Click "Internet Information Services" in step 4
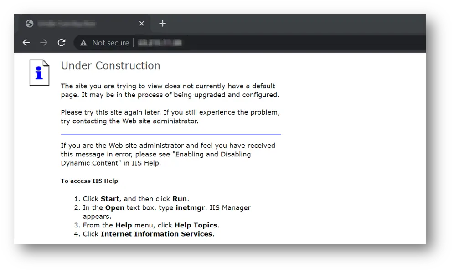Screen dimensions: 454x272 pyautogui.click(x=156, y=234)
